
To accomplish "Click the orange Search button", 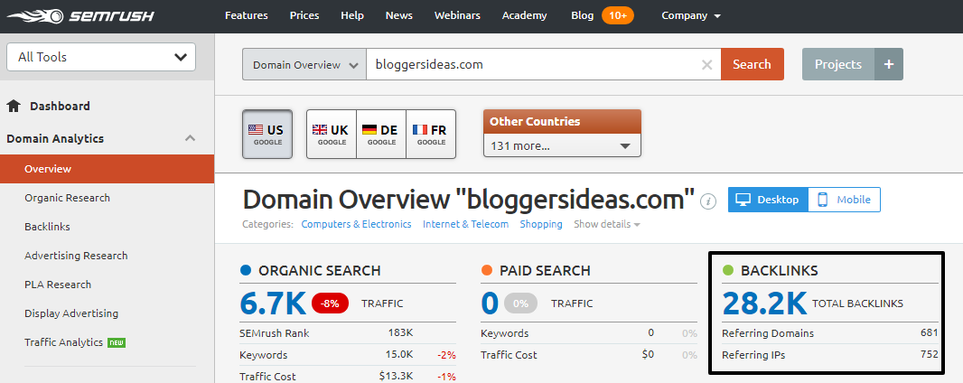I will tap(752, 64).
